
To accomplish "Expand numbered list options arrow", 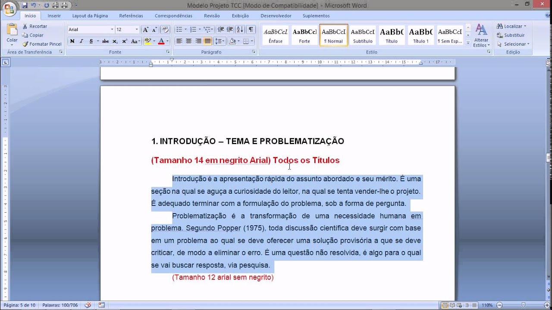I will tap(200, 30).
